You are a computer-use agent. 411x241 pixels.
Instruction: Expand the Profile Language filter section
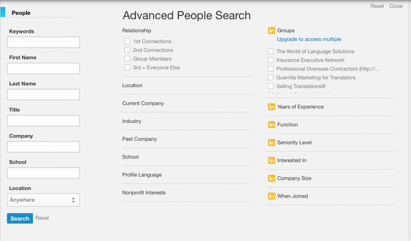point(142,175)
